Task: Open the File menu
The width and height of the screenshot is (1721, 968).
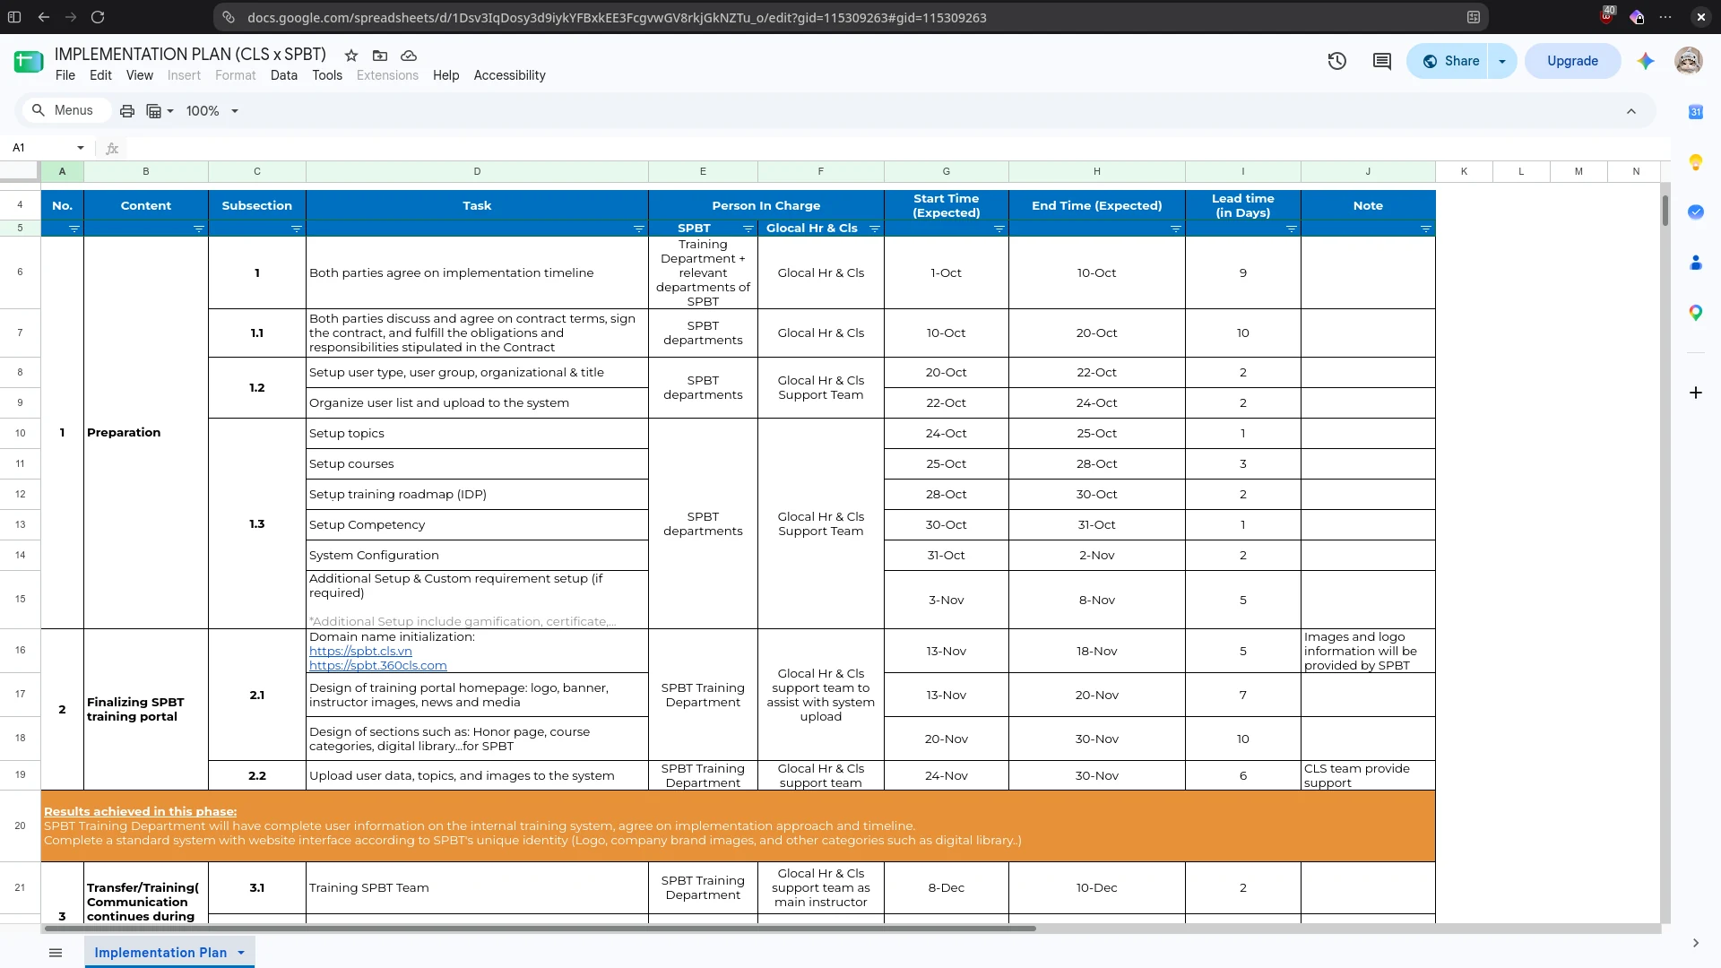Action: pos(65,75)
